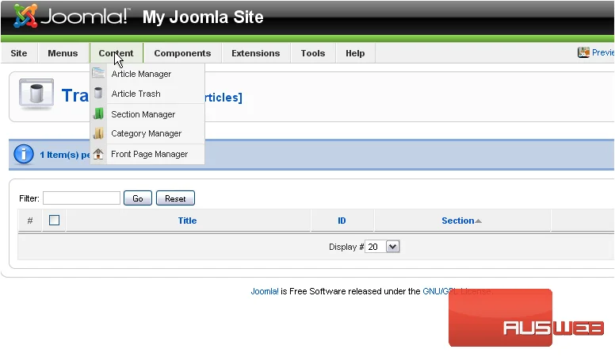
Task: Click the Preview icon at top right
Action: click(583, 52)
